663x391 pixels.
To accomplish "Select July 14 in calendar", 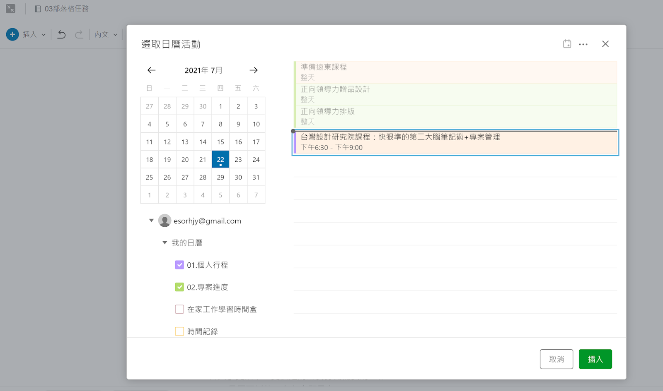I will (x=203, y=142).
